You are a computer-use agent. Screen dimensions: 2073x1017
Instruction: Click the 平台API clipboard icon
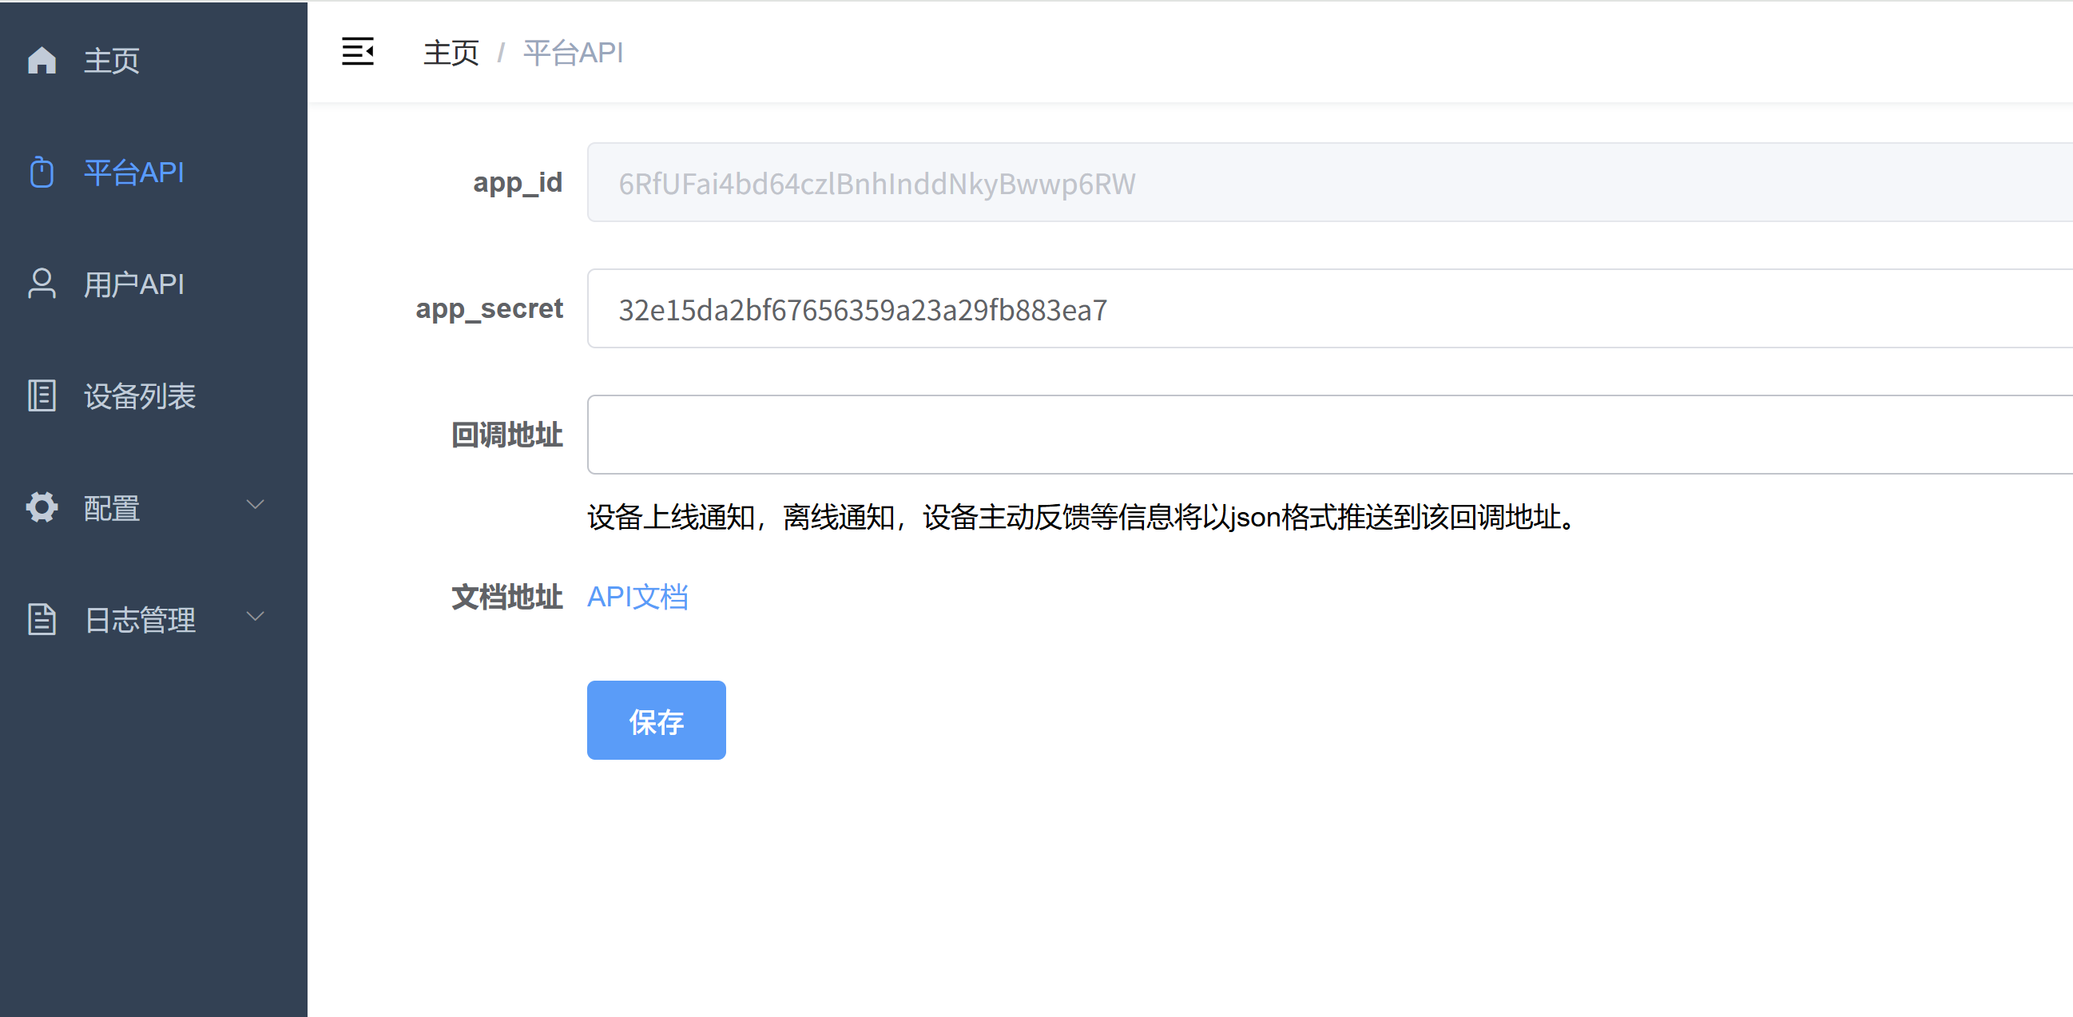click(x=42, y=173)
